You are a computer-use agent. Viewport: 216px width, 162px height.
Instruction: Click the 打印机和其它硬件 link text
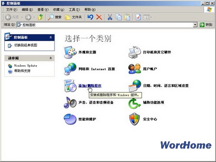coord(157,52)
